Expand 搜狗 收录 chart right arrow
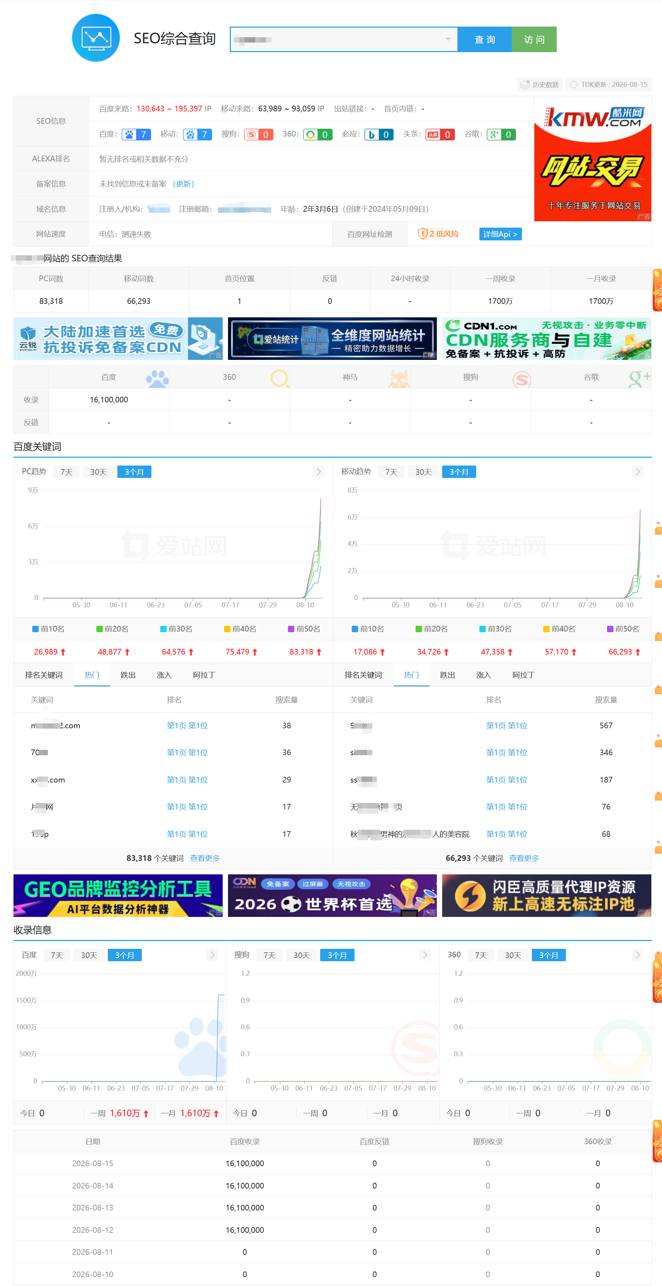 (x=425, y=954)
